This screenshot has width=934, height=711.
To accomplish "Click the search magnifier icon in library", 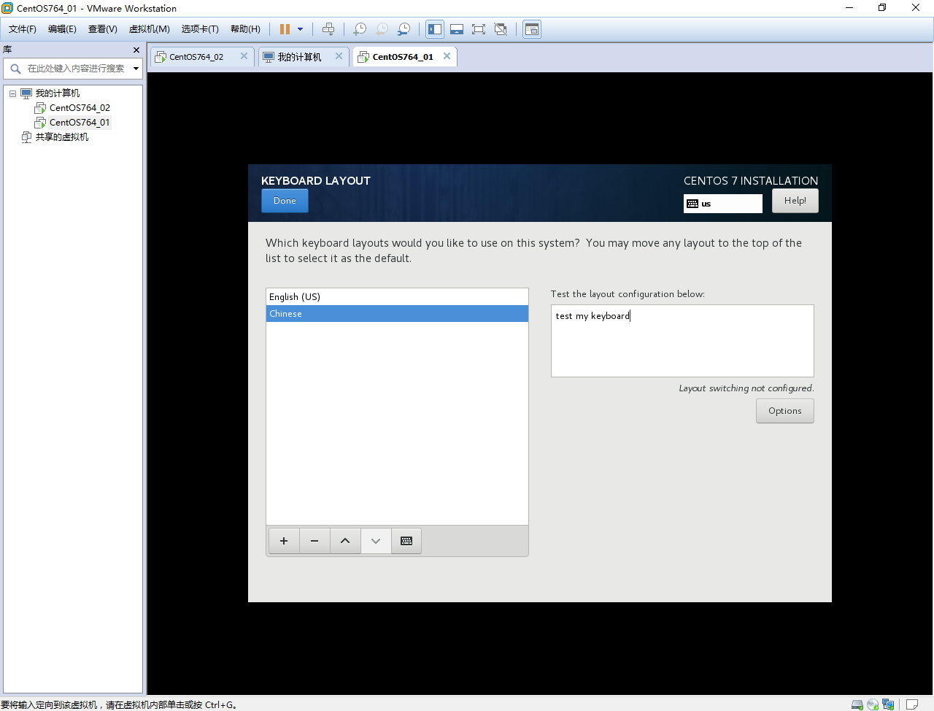I will [x=15, y=69].
